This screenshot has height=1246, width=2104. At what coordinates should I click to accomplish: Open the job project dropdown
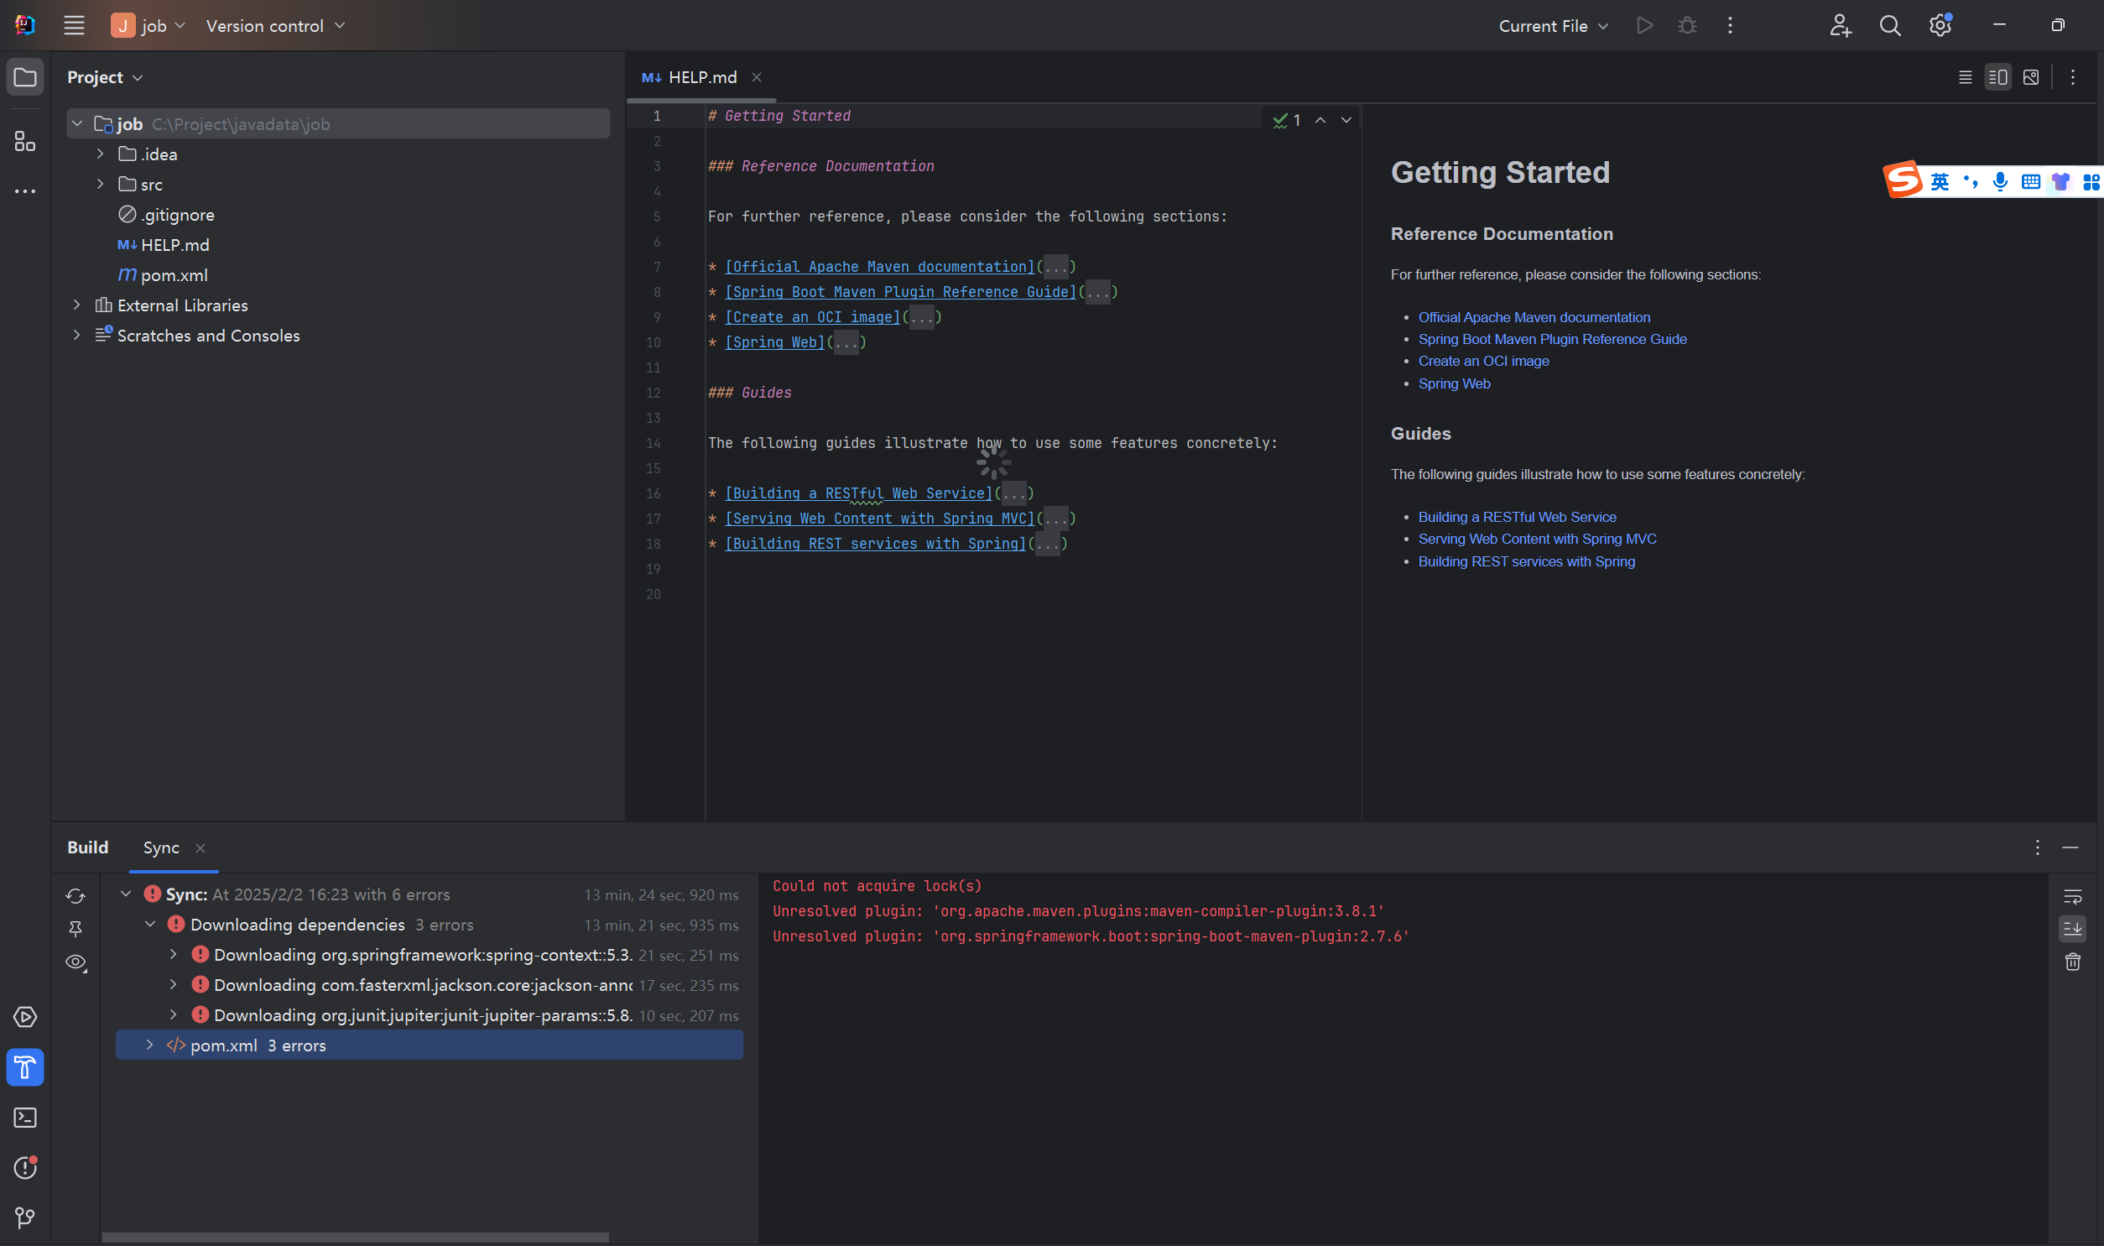tap(148, 26)
